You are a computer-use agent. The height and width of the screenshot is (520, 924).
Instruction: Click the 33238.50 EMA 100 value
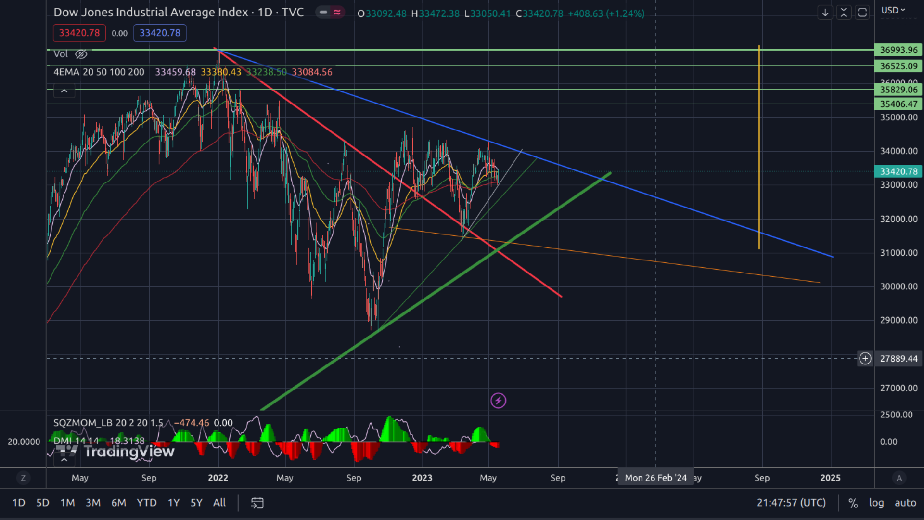[x=267, y=72]
